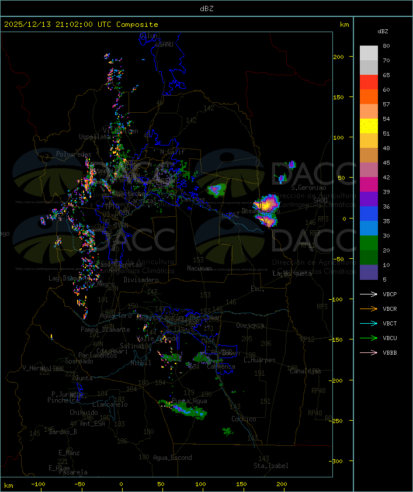413x492 pixels.
Task: Click the VBBB legend label
Action: tap(390, 353)
